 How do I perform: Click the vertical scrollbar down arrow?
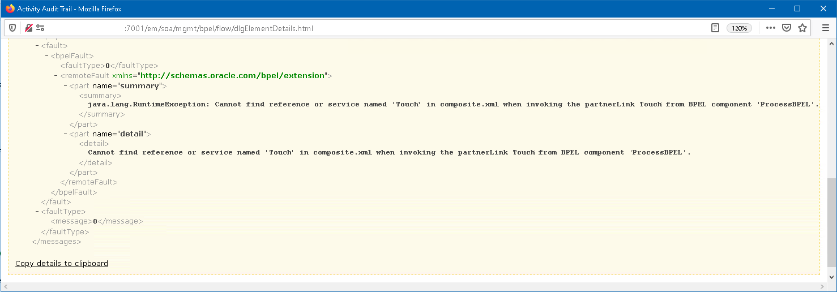(831, 277)
